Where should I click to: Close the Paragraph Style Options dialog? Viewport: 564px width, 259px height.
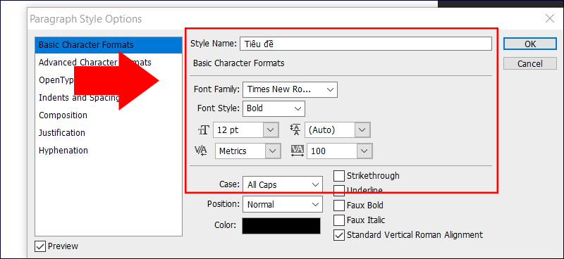tap(550, 19)
